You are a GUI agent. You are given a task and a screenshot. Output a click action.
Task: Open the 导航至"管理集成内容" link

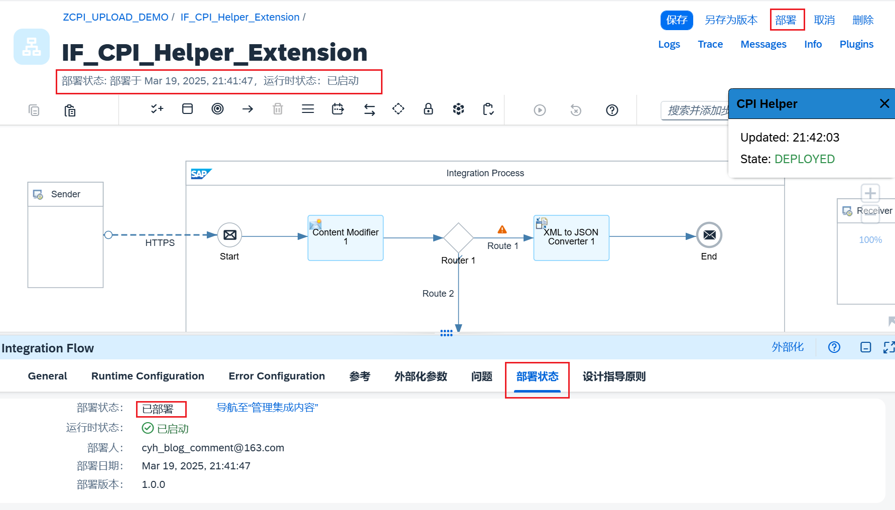[268, 407]
